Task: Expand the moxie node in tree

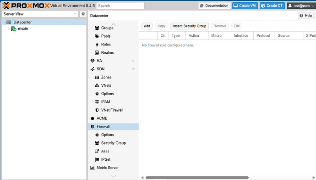Action: click(9, 28)
